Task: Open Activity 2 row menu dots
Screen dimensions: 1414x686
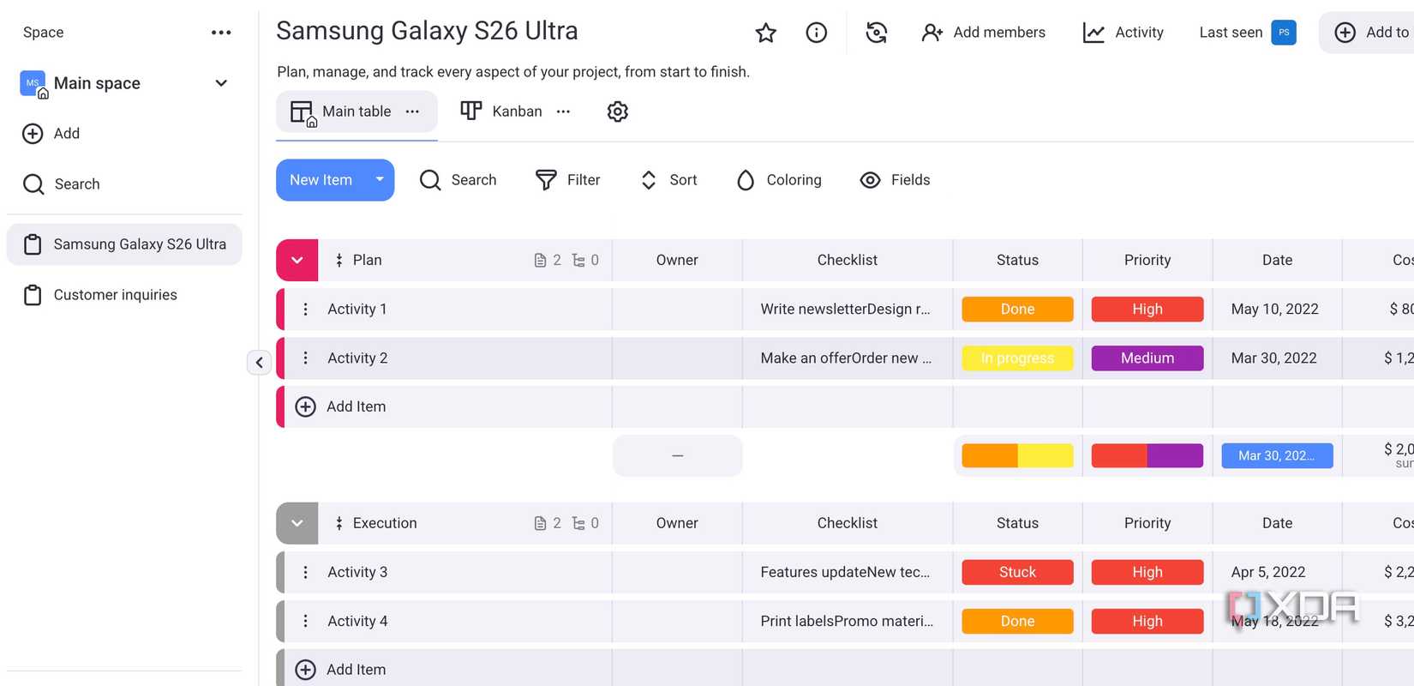Action: click(x=305, y=358)
